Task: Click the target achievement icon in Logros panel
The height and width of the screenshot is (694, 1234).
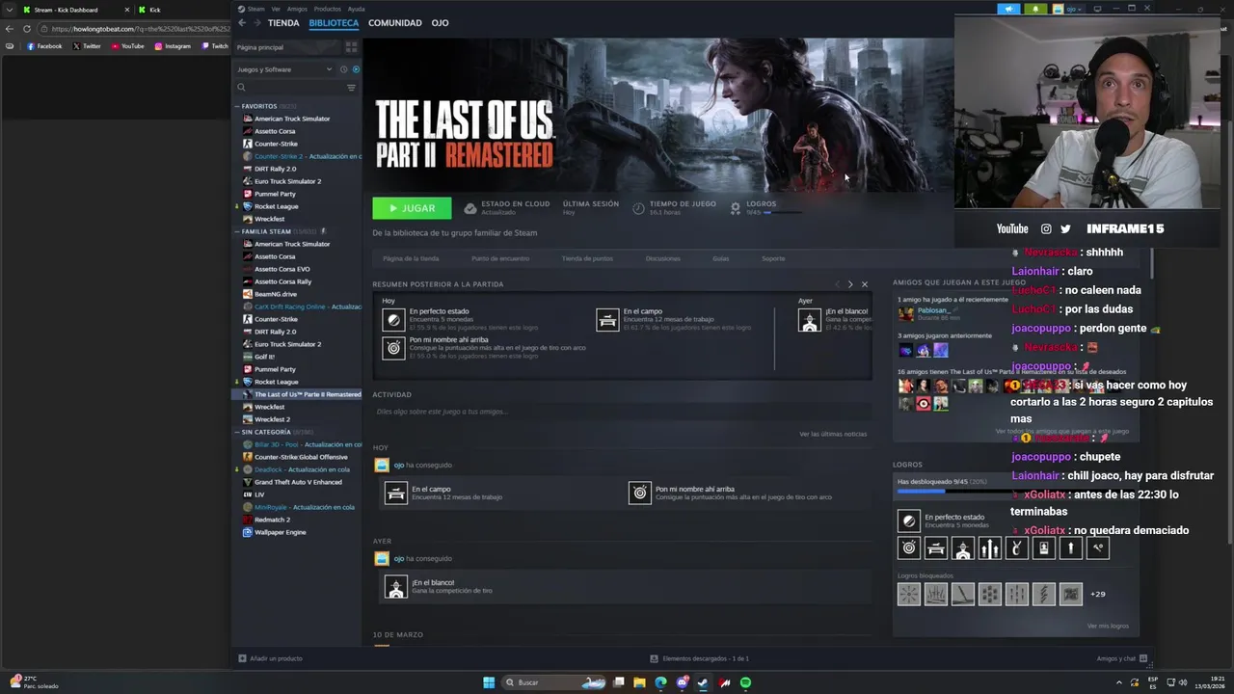Action: (x=909, y=548)
